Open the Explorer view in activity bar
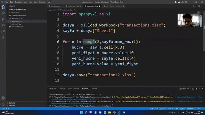Viewport: 205px width, 115px height. click(x=3, y=7)
